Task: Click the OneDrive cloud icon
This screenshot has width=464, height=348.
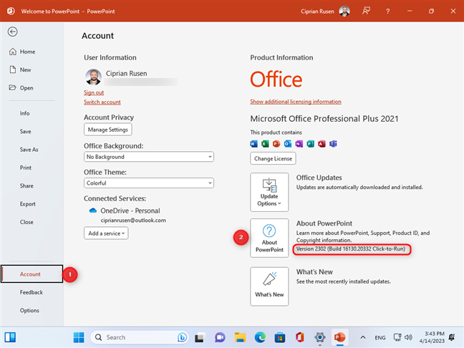Action: tap(93, 211)
